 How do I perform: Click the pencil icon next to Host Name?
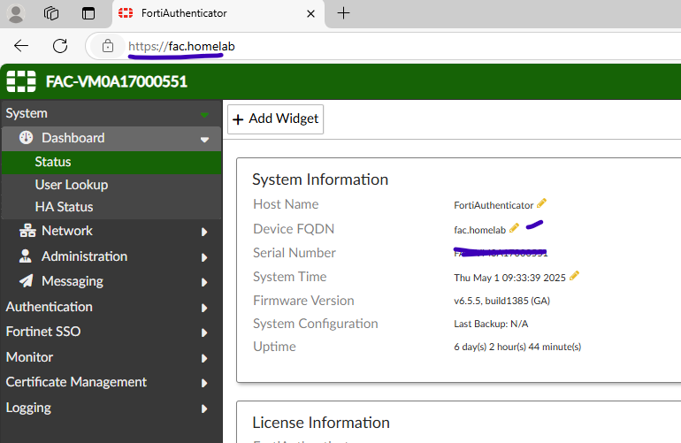pos(542,204)
